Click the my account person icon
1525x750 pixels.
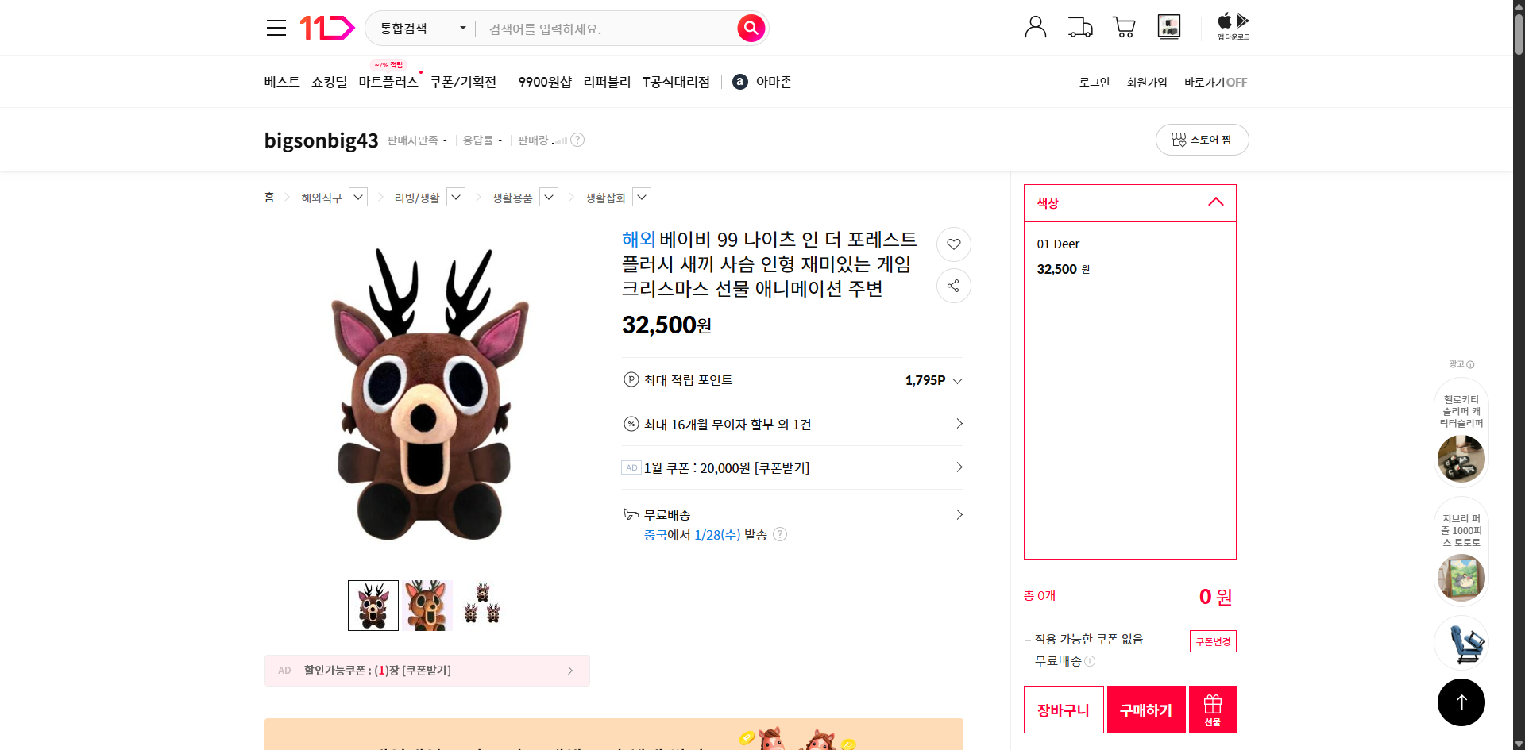coord(1035,26)
